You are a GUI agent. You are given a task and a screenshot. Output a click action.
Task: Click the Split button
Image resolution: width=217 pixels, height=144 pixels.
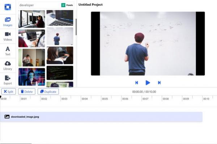click(9, 91)
